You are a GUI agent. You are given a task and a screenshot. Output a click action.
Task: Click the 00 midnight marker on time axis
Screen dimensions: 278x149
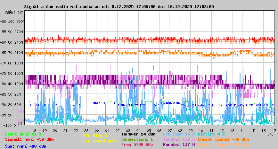[97, 130]
